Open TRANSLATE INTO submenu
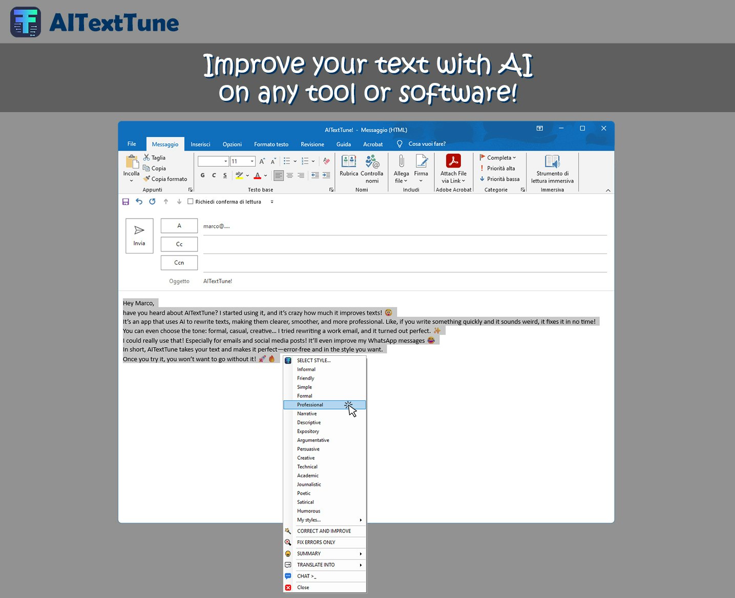 325,565
